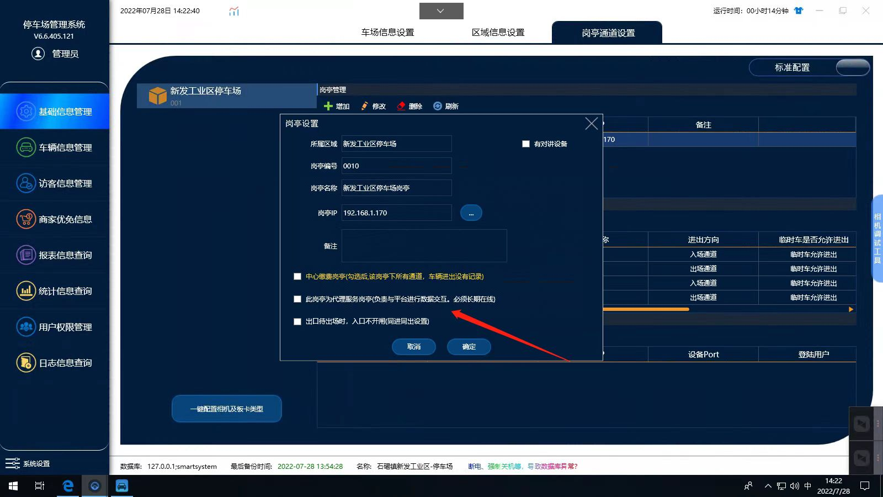The height and width of the screenshot is (497, 883).
Task: Open the parking app taskbar icon
Action: click(121, 486)
